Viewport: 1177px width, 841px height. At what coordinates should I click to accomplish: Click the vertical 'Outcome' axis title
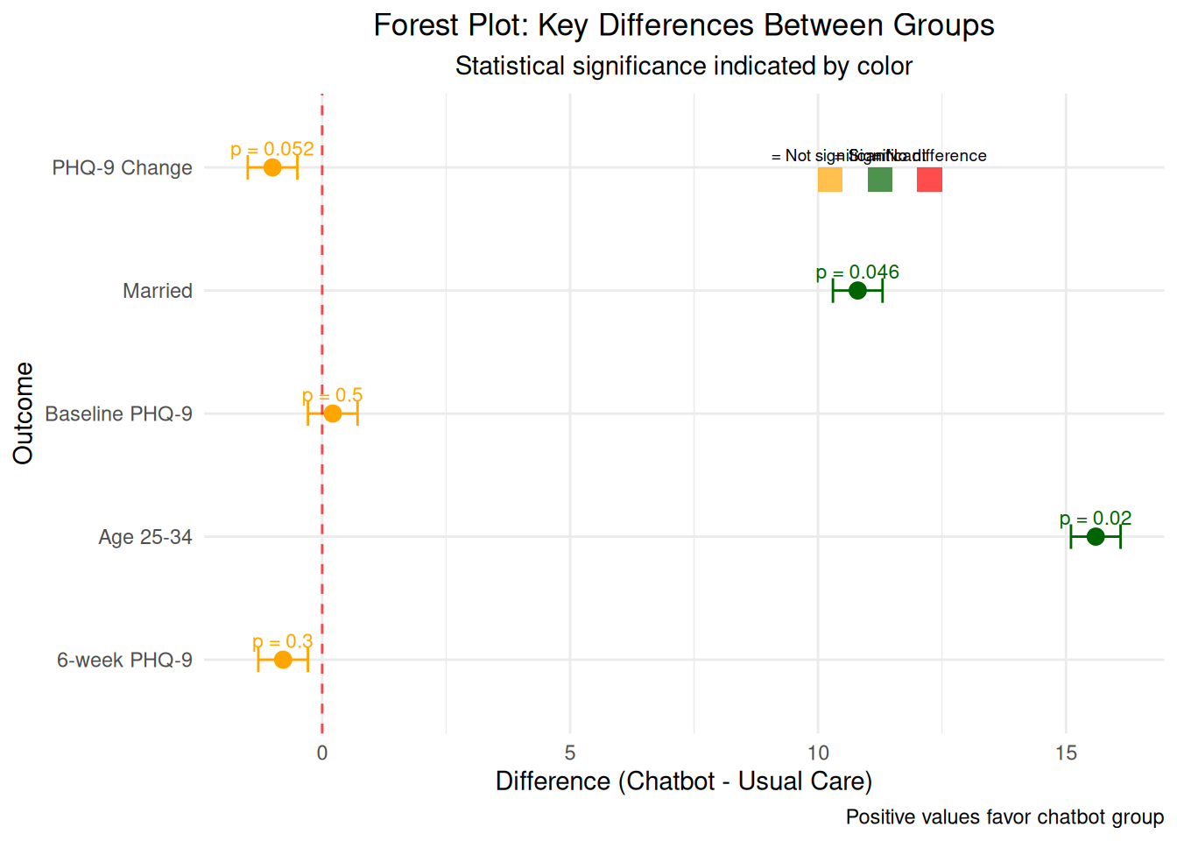tap(24, 413)
